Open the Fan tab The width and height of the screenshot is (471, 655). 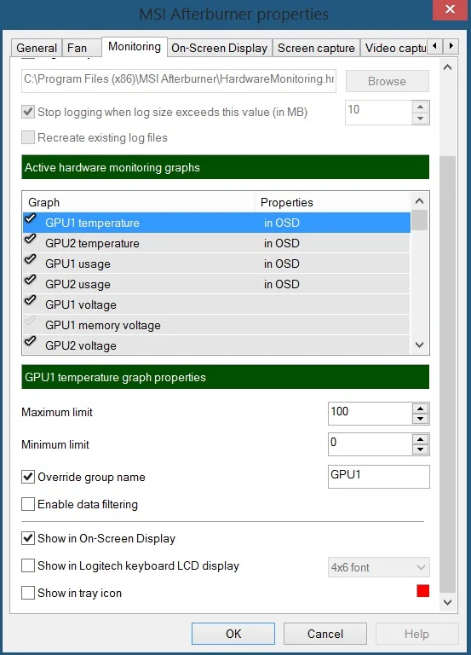(x=82, y=48)
